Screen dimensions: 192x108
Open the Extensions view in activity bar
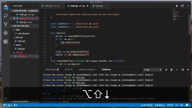[5, 41]
